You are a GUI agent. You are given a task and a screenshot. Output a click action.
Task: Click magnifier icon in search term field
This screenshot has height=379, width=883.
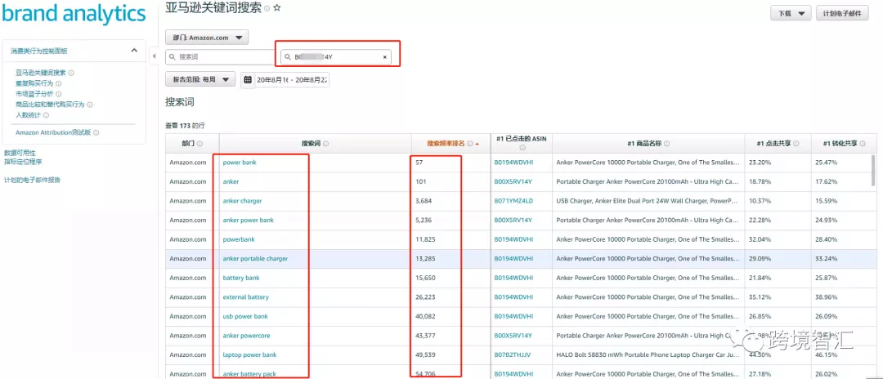click(x=173, y=57)
